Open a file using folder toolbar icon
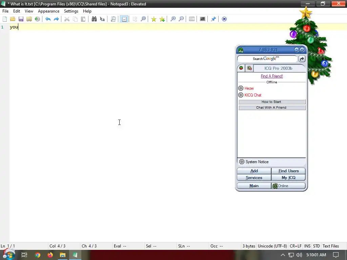 click(x=13, y=19)
